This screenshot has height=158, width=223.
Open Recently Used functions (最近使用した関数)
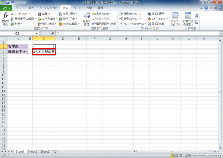coord(23,19)
